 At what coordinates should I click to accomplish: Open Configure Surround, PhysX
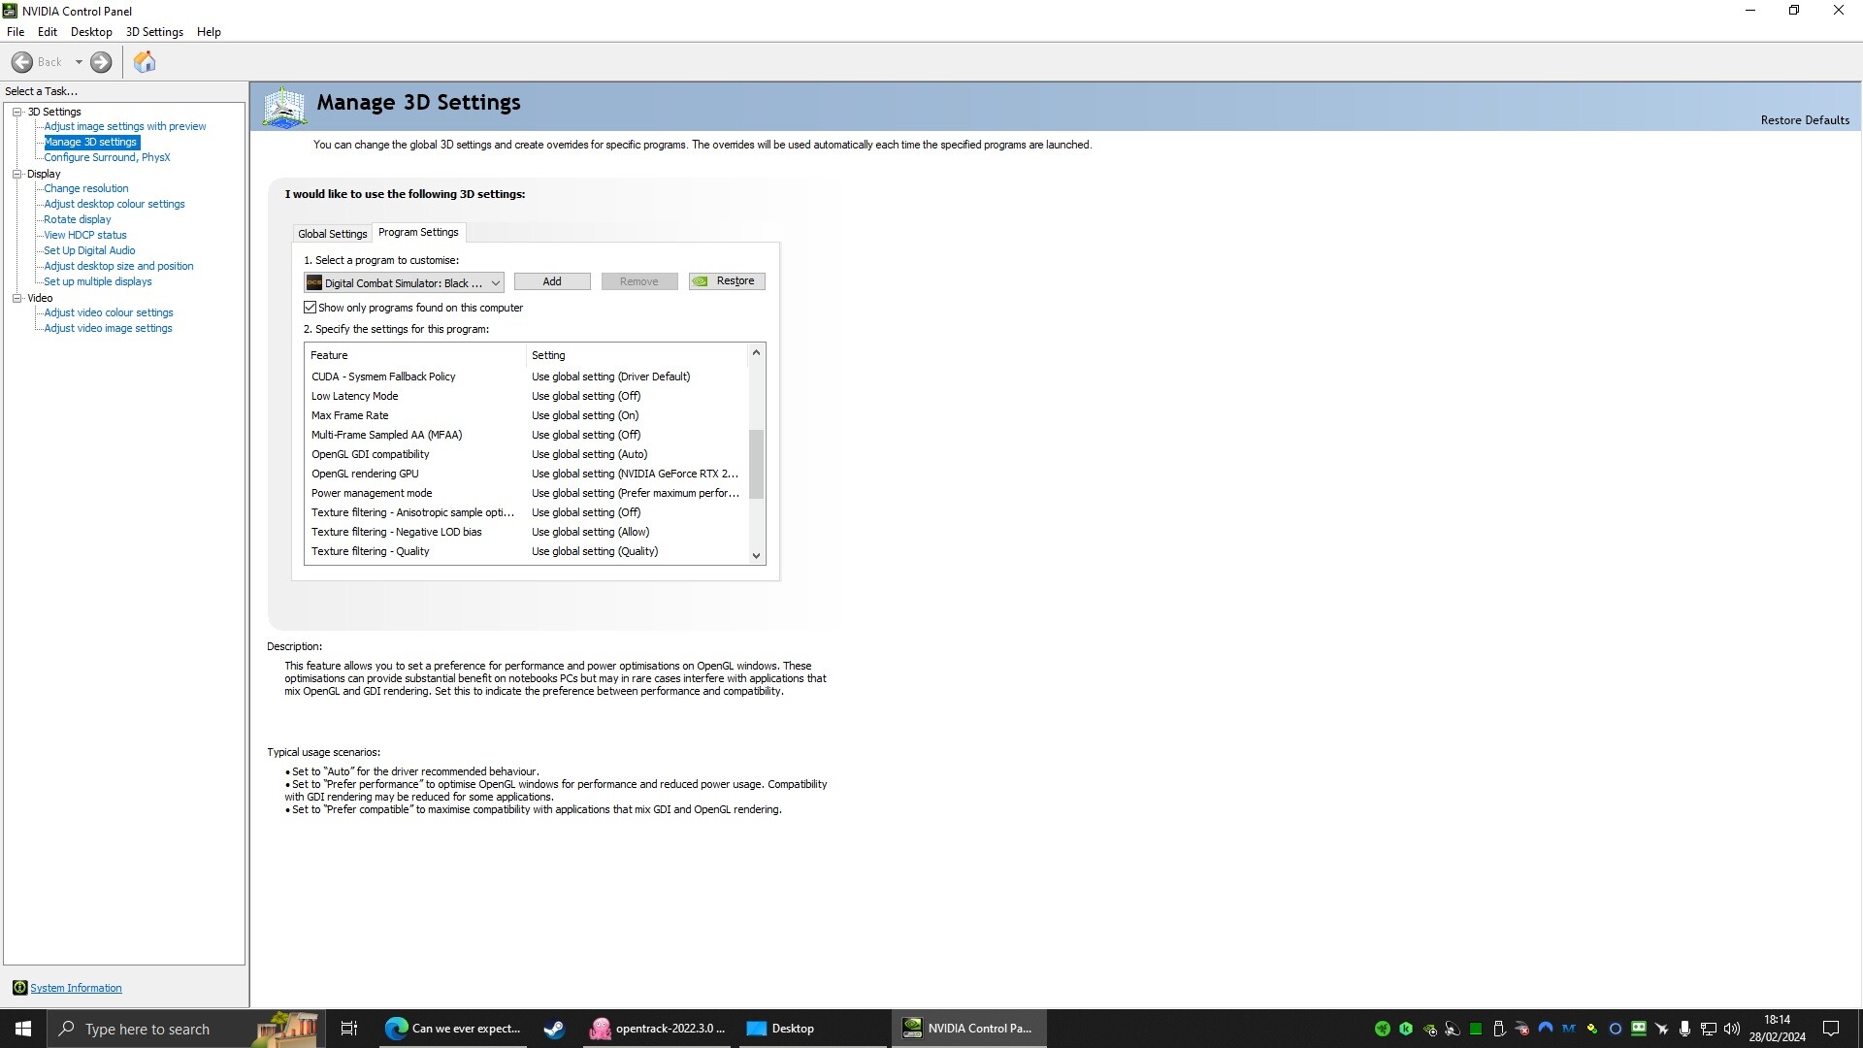pos(107,157)
